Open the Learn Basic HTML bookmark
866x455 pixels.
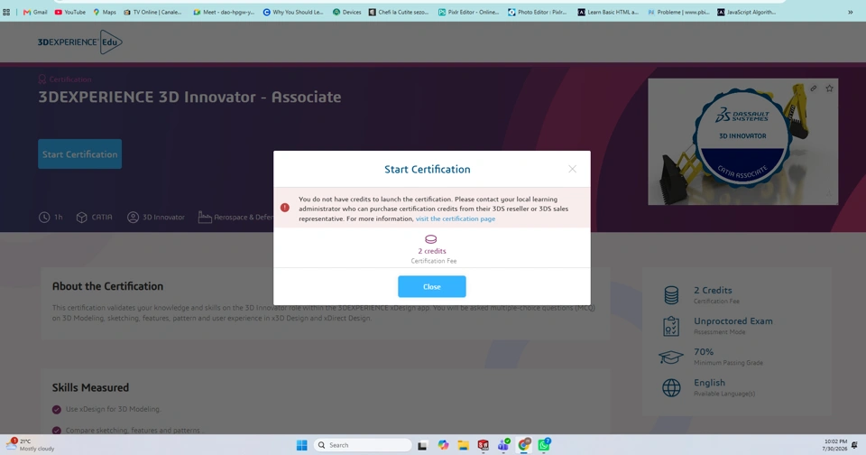coord(608,12)
